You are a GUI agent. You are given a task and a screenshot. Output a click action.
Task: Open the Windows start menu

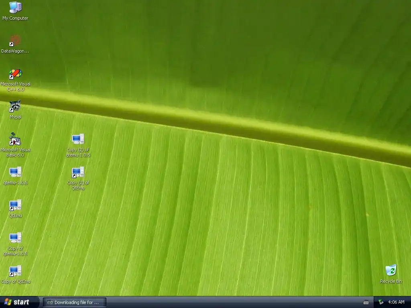click(x=19, y=302)
